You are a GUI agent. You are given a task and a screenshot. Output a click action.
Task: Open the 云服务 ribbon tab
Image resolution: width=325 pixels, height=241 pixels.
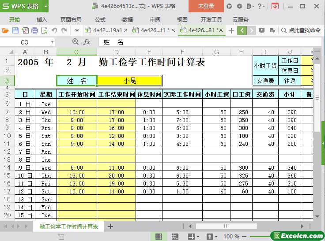240,20
